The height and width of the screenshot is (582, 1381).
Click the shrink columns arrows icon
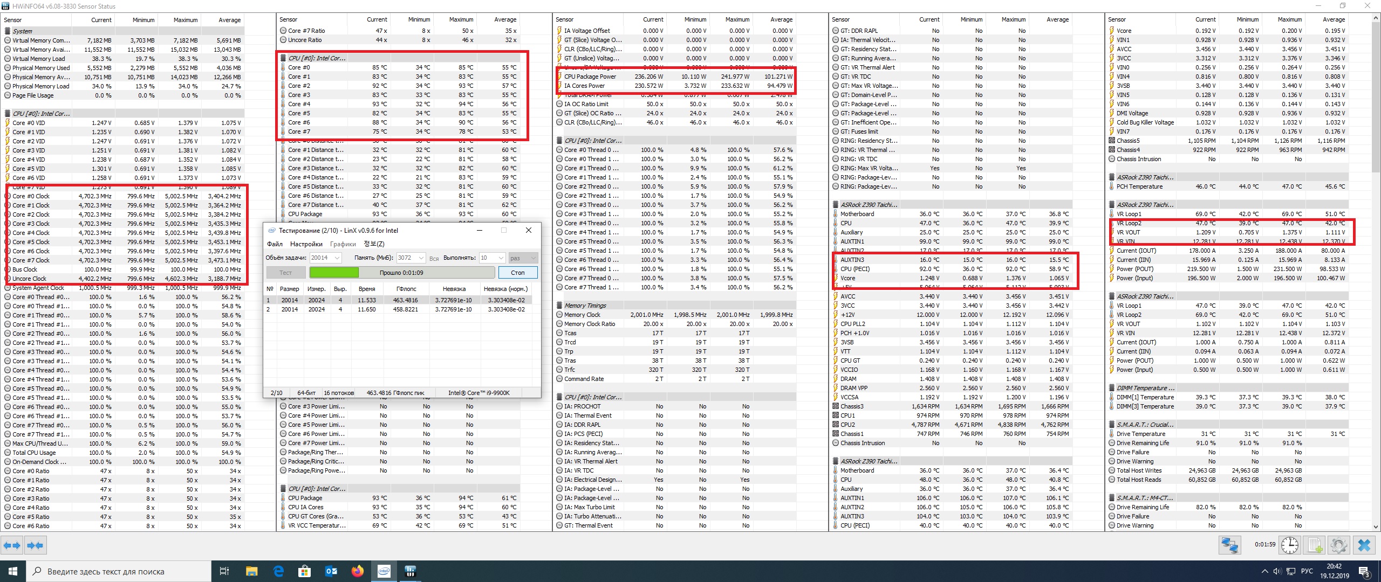(35, 545)
